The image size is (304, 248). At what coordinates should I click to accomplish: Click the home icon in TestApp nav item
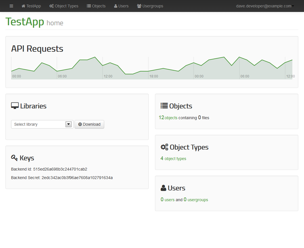tap(24, 6)
